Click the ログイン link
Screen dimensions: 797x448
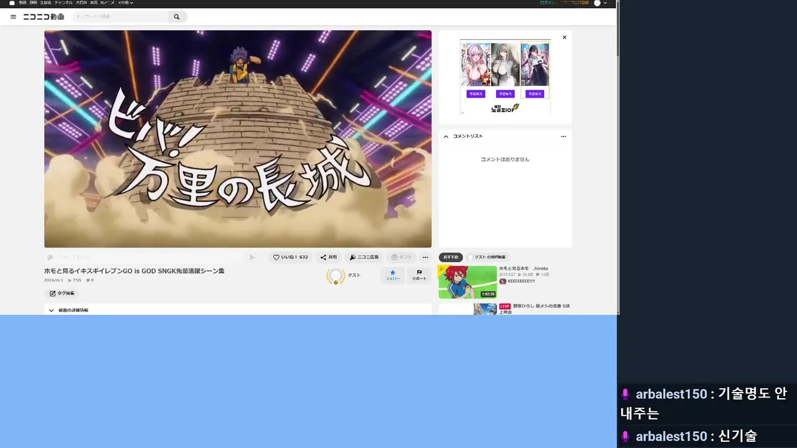point(547,2)
